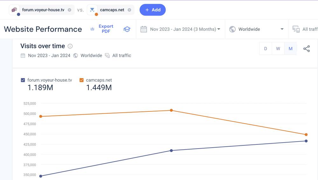
Task: Uncheck forum.voyeur-house.tv series checkbox
Action: click(x=23, y=80)
